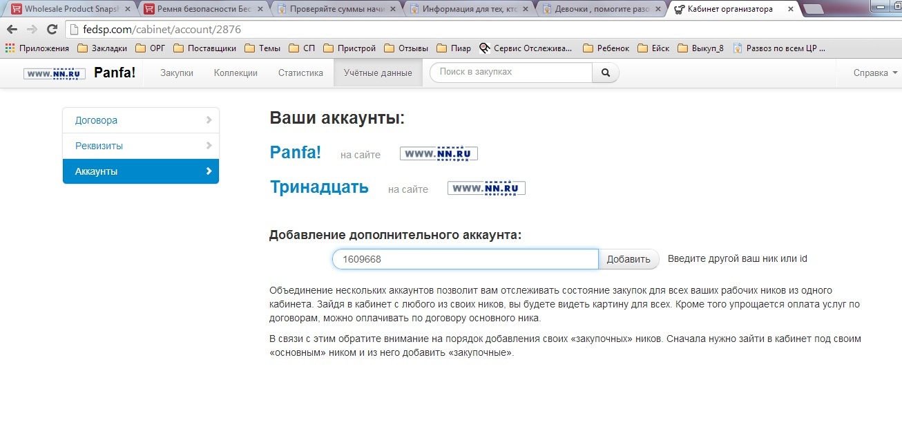This screenshot has height=427, width=902.
Task: Click the additional account id field
Action: [465, 259]
